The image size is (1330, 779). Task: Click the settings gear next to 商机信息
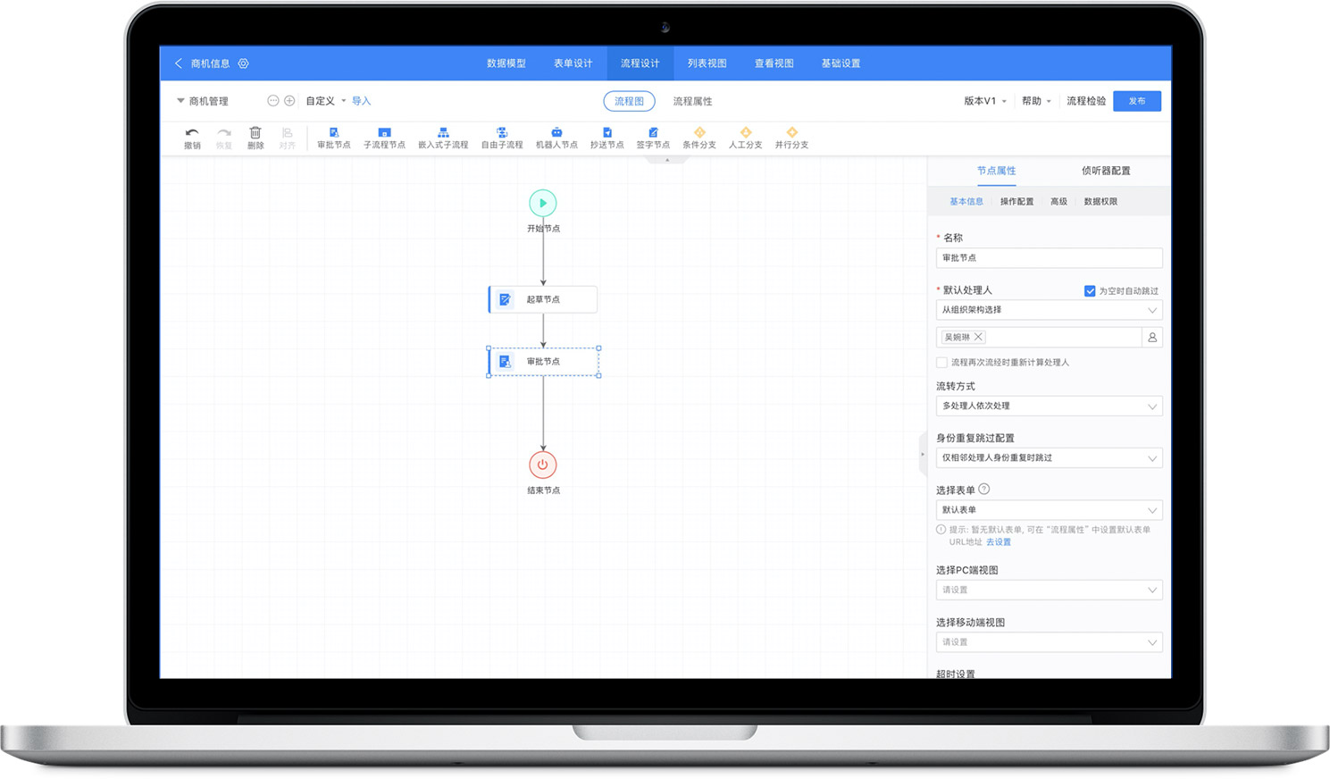point(243,63)
